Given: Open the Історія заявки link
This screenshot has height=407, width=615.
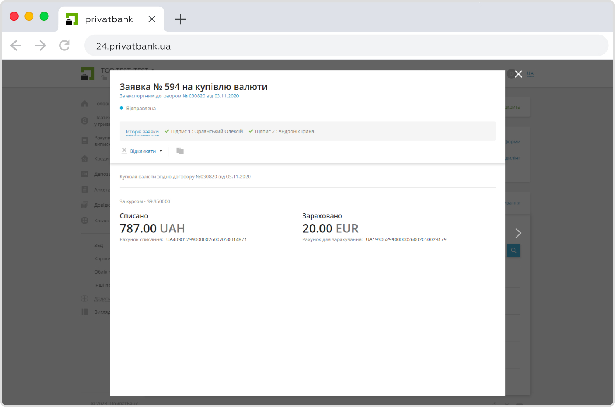Looking at the screenshot, I should [142, 132].
